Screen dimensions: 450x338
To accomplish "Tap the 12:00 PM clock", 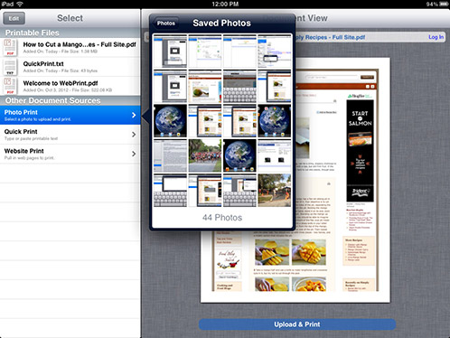I will click(x=225, y=4).
